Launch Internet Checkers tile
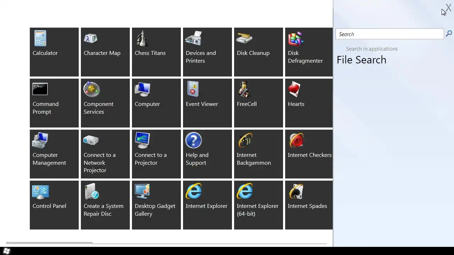 (x=309, y=154)
